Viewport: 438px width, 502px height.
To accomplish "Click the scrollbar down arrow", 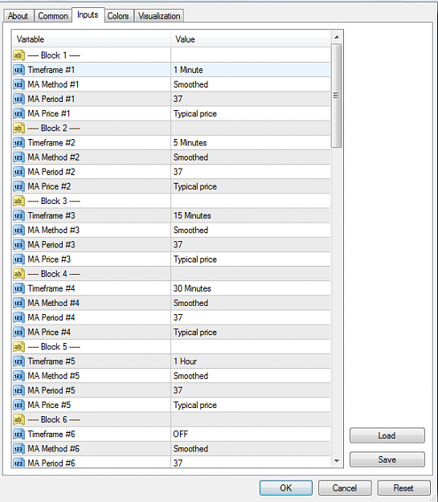I will 337,461.
